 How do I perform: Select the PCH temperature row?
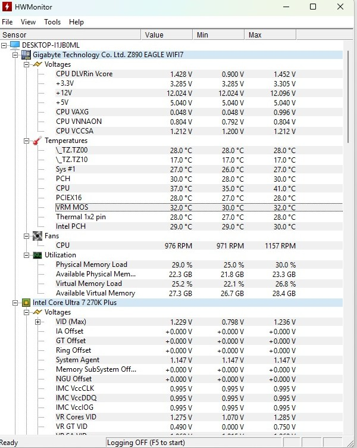click(x=199, y=179)
